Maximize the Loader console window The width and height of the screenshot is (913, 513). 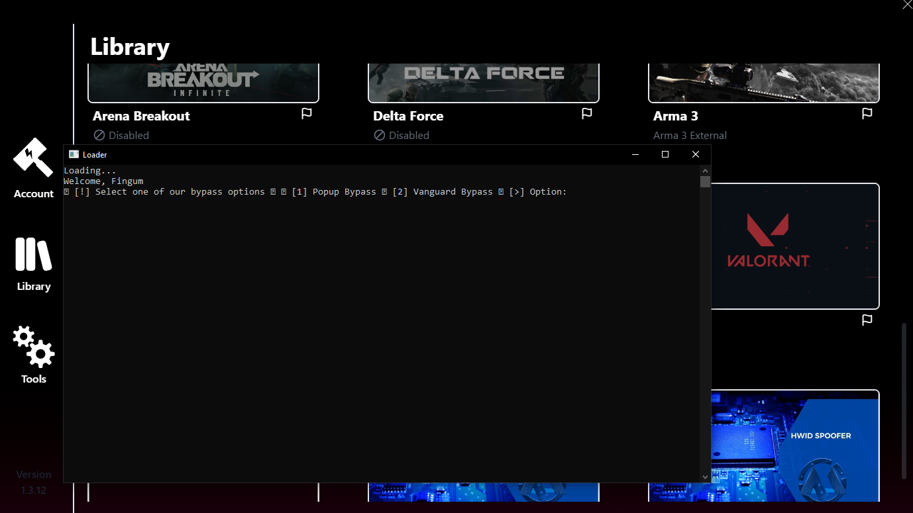665,154
